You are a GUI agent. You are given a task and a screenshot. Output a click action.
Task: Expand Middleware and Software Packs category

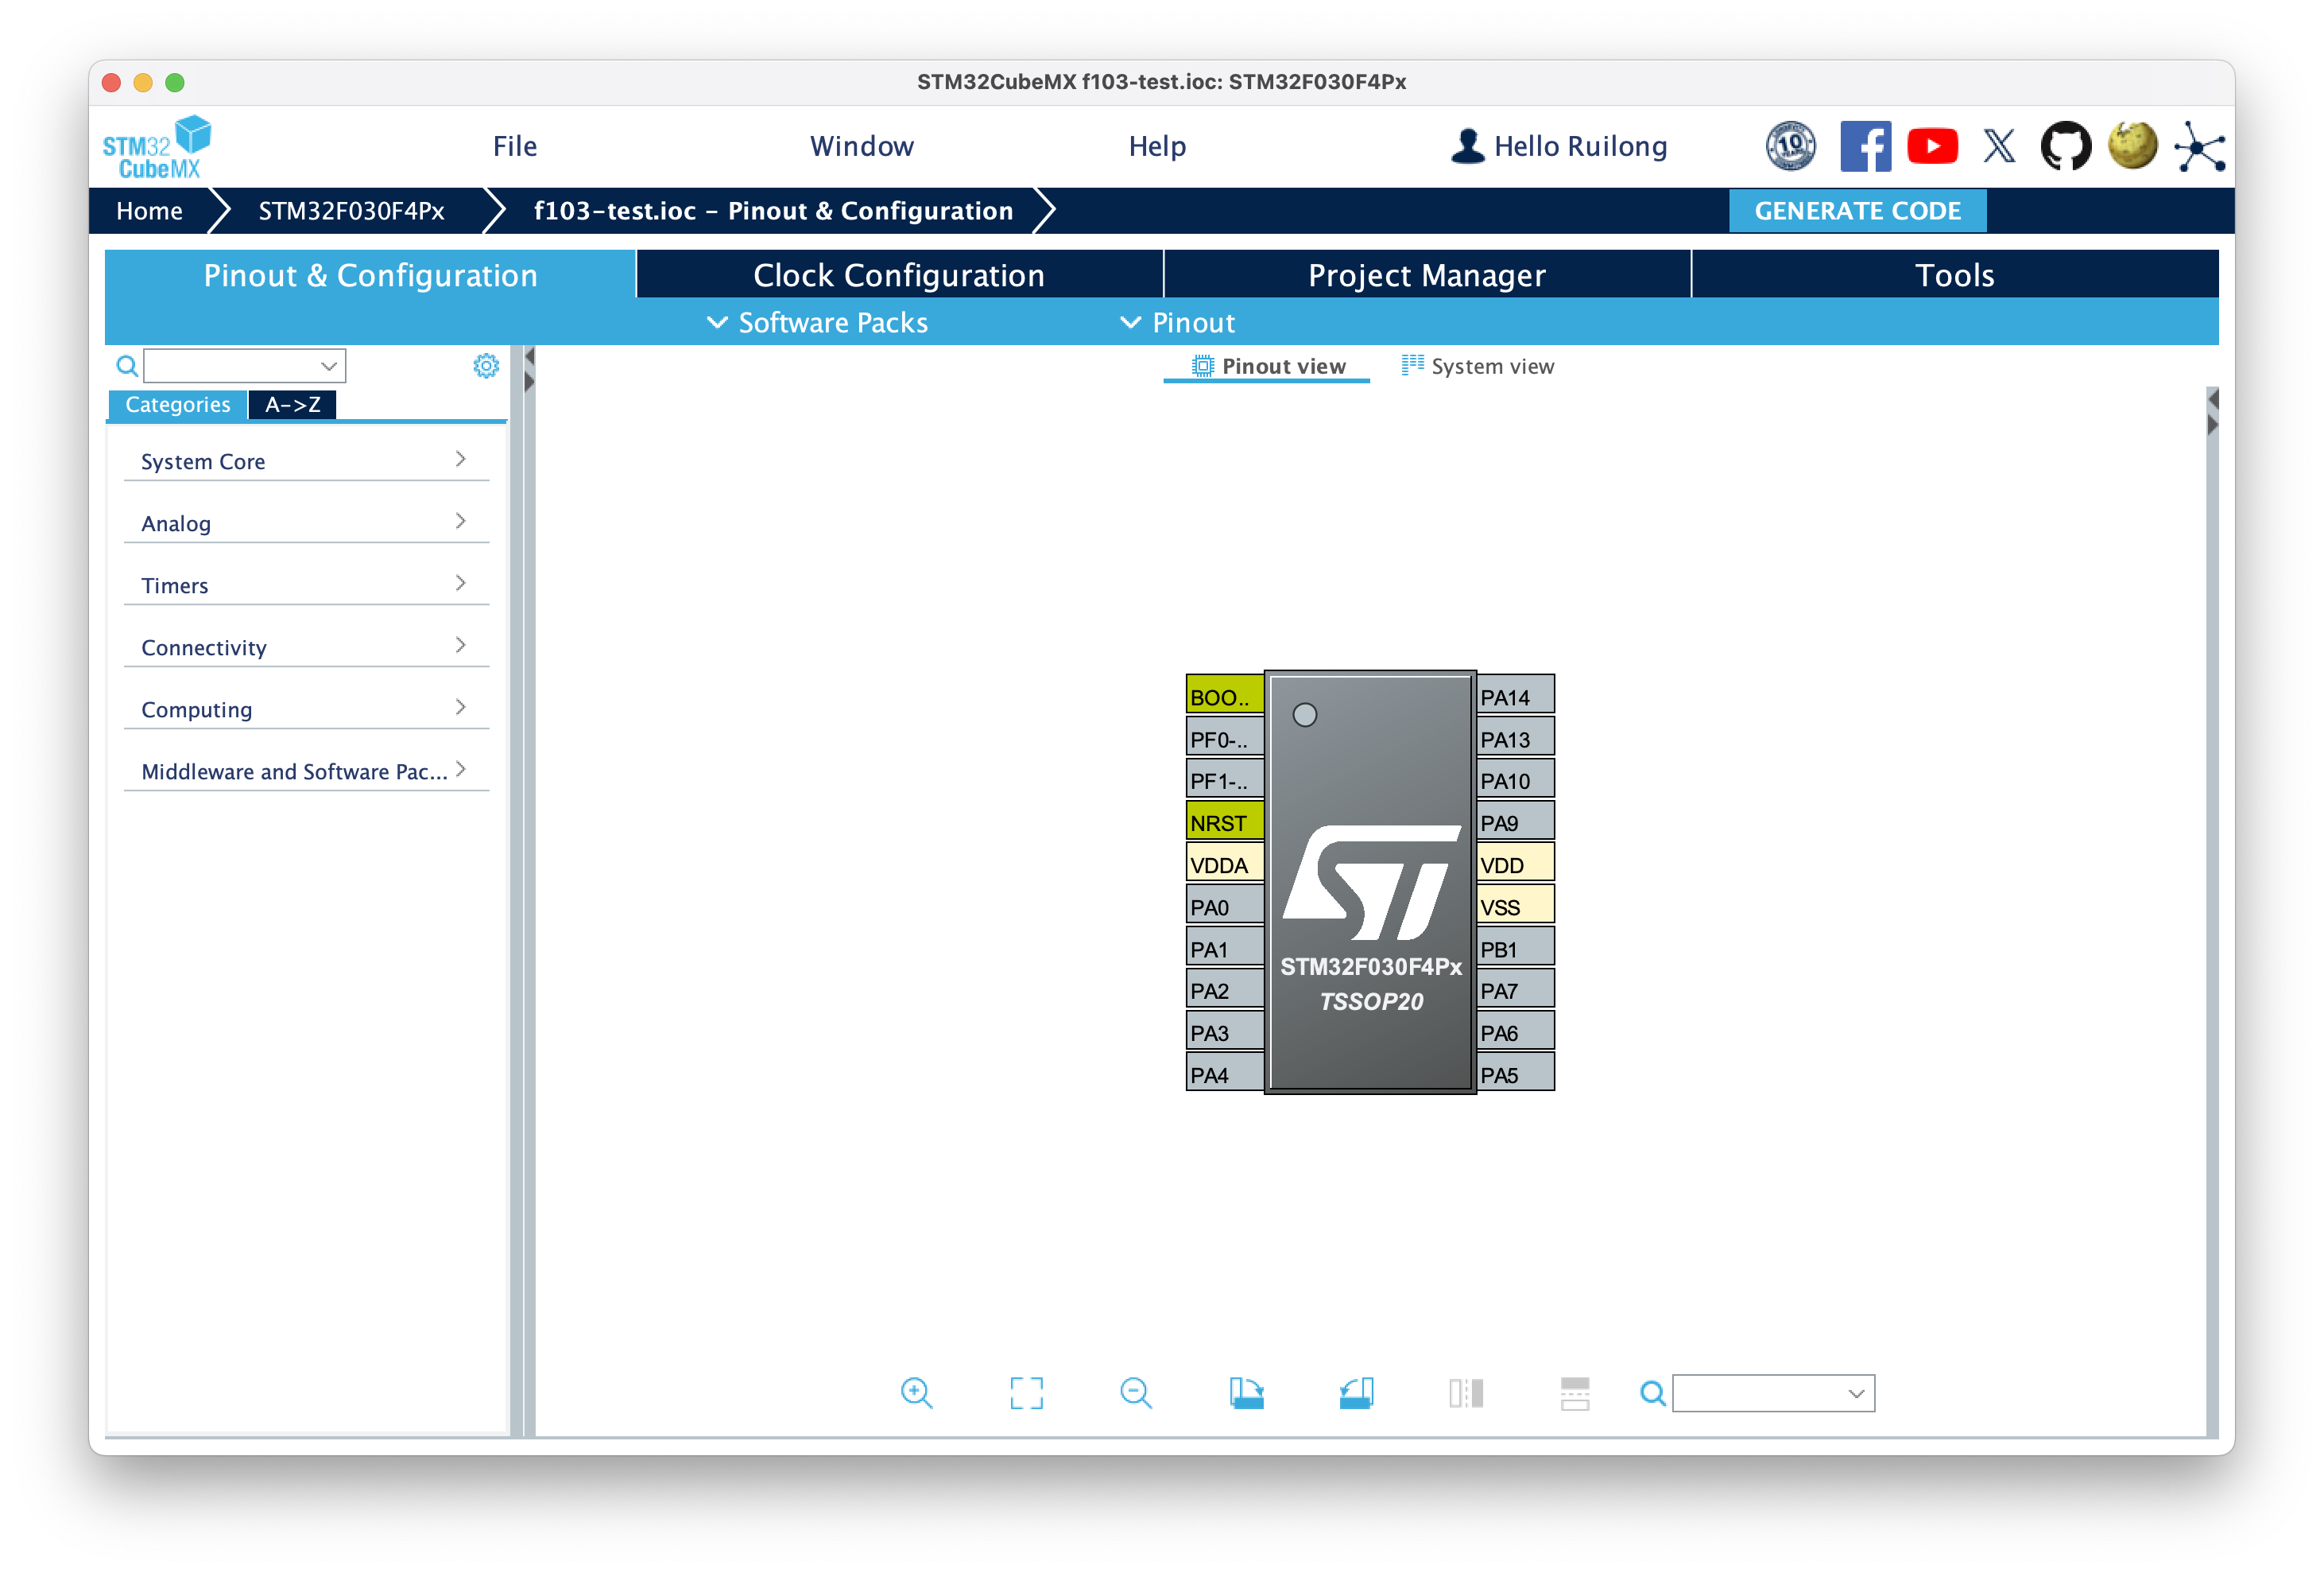pos(306,771)
